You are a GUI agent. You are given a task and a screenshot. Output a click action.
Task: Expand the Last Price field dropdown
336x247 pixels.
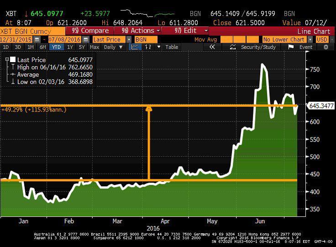129,40
